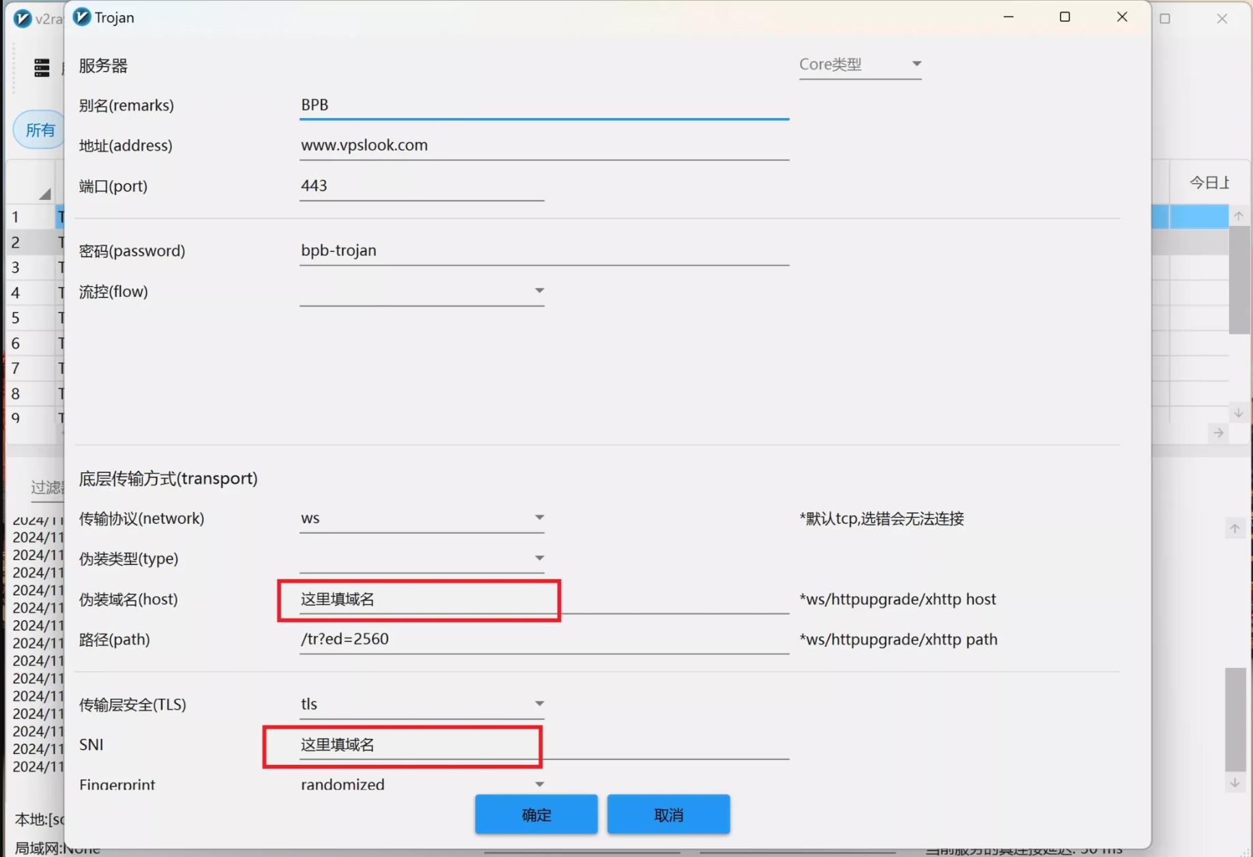Click the 伪装域名(host) input field

point(544,599)
